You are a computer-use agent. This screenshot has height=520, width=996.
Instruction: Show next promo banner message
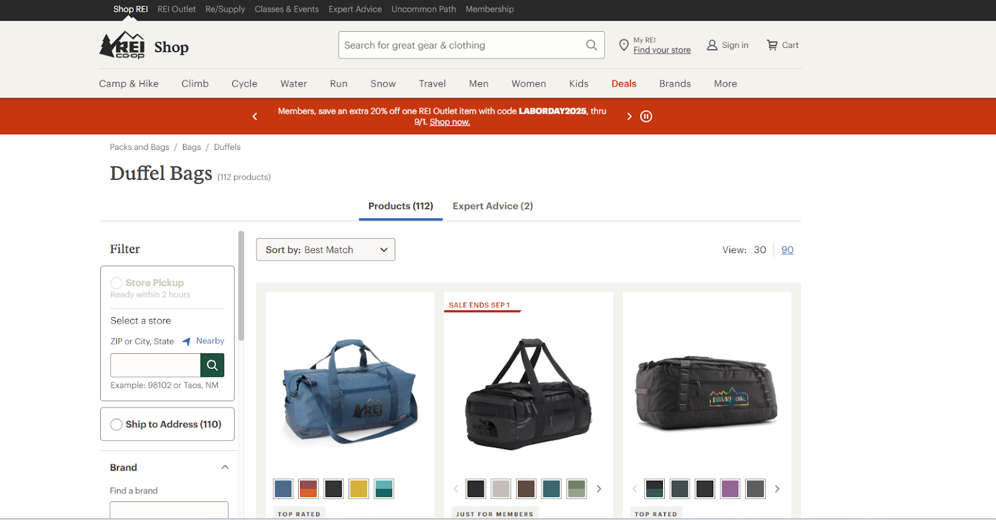[629, 116]
